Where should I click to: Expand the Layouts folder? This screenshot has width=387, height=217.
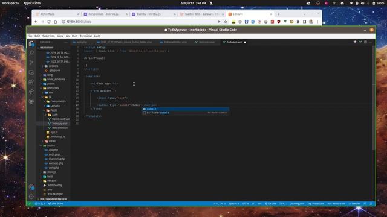point(55,106)
